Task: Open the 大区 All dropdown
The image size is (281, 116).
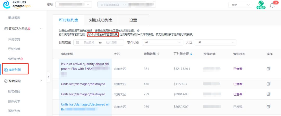Action: pos(216,42)
